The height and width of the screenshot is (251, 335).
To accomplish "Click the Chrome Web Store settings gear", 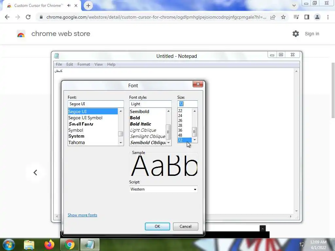I will pos(296,34).
